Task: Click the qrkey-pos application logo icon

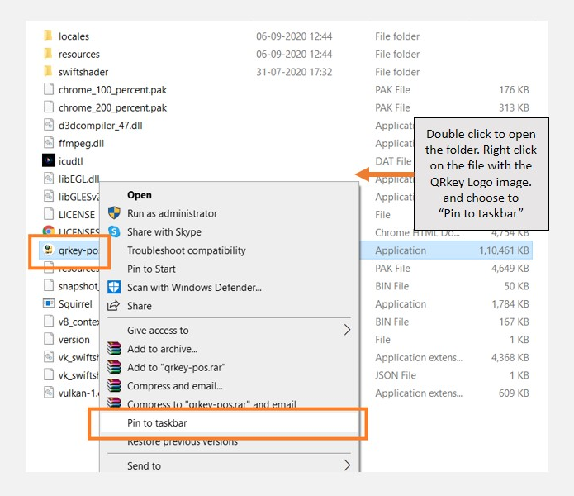Action: pos(49,250)
